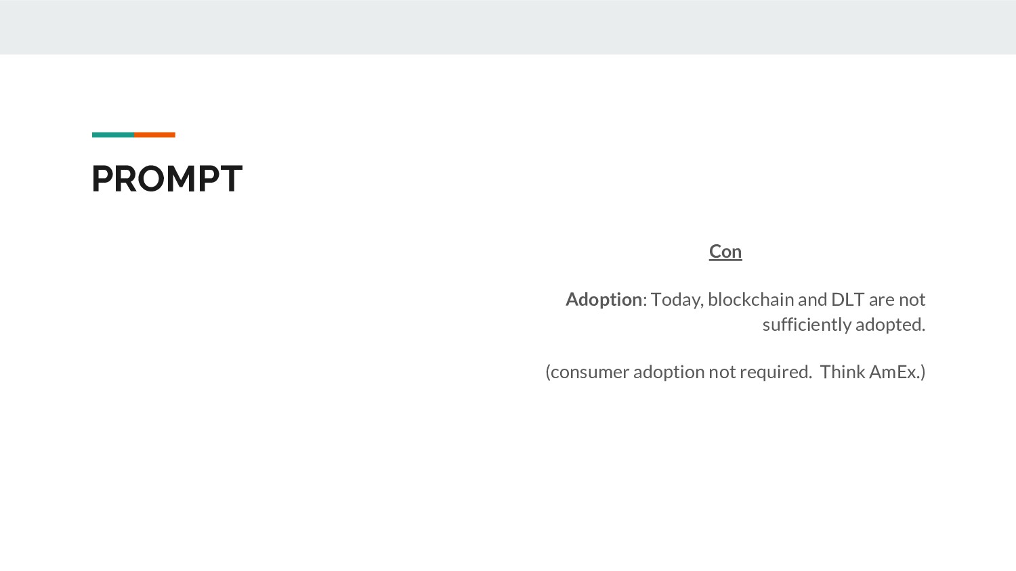1016x571 pixels.
Task: Click the word 'adopted.' ending the paragraph
Action: [891, 325]
